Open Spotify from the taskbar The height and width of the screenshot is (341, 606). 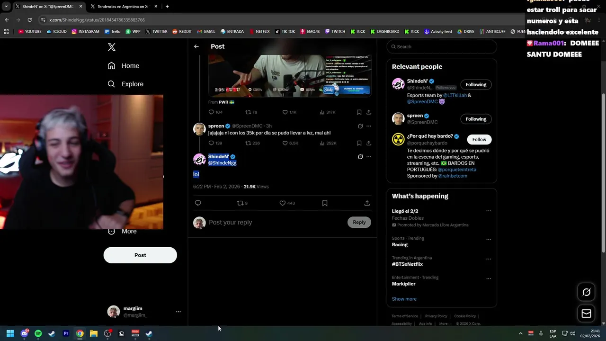pyautogui.click(x=38, y=333)
